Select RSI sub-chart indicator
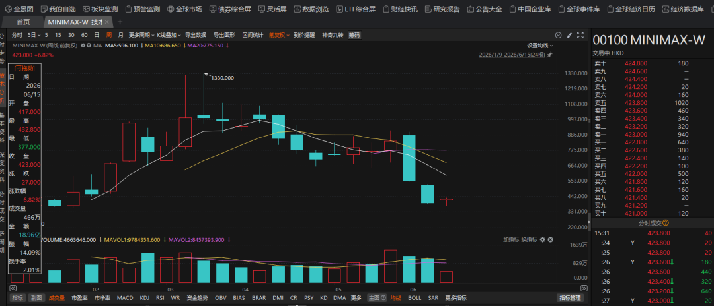 (160, 298)
